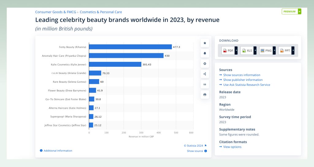This screenshot has height=167, width=314.
Task: Click the Jeffree Star Cosmetics bar
Action: pos(91,125)
